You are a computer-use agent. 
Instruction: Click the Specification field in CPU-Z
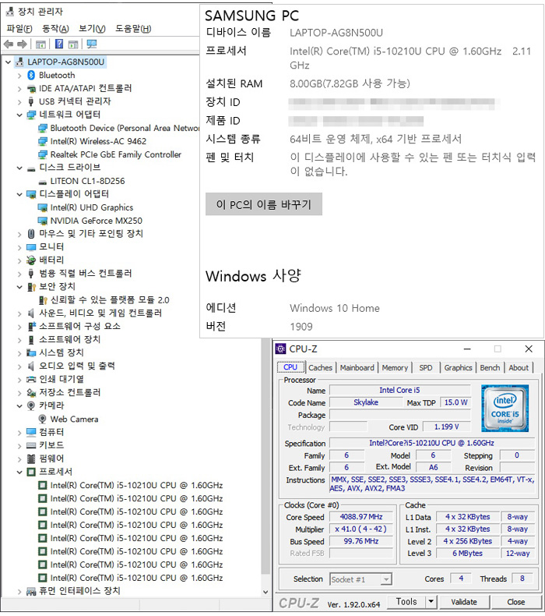431,443
